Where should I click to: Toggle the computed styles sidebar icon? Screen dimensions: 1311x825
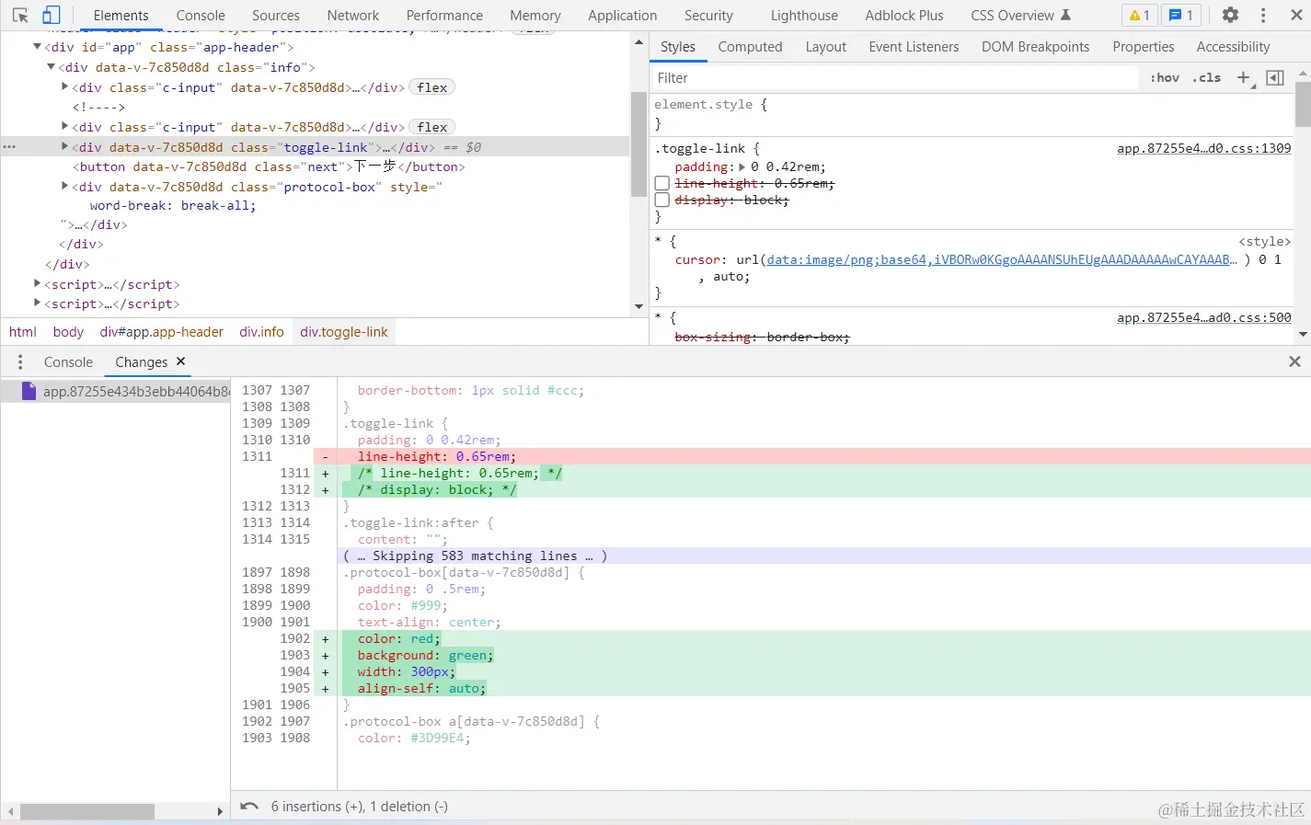click(1275, 78)
